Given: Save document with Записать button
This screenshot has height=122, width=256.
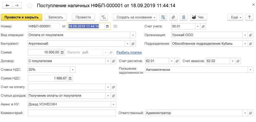Looking at the screenshot, I should (56, 17).
